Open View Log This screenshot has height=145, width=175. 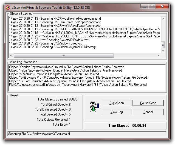(117, 112)
